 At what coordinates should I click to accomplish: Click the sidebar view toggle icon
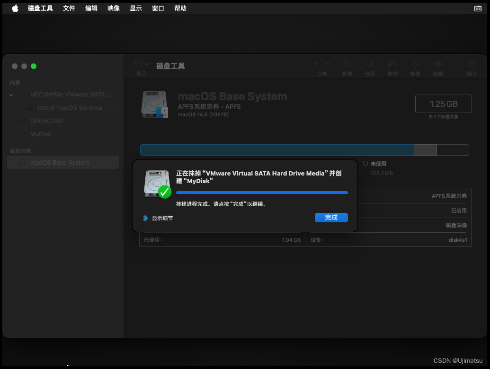(138, 64)
